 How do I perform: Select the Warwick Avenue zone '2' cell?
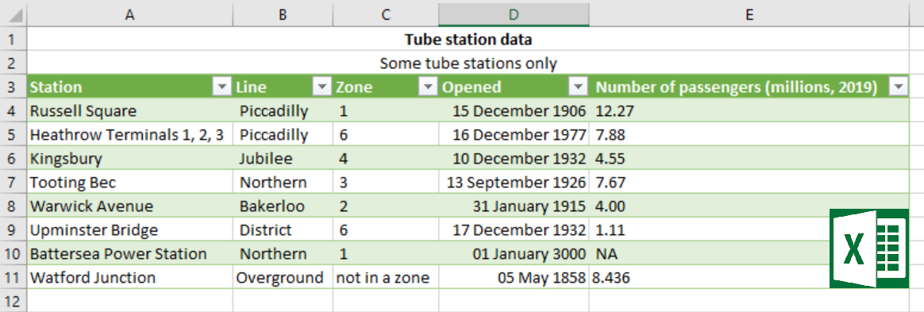pos(385,206)
